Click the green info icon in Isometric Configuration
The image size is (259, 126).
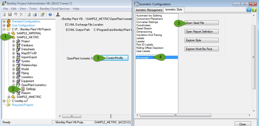click(254, 10)
